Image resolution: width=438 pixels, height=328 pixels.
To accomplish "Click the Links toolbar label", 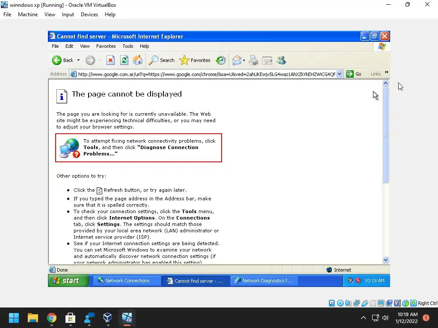I will coord(376,74).
